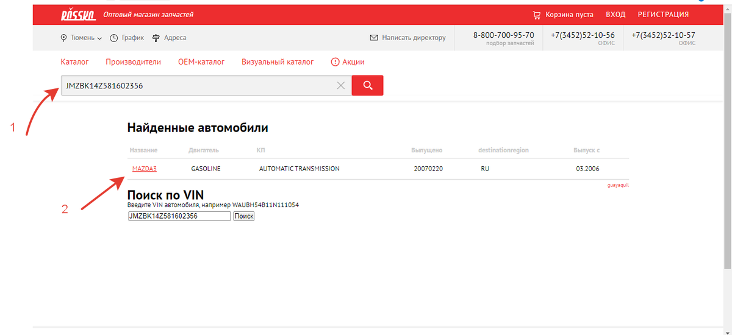732x335 pixels.
Task: Click the lower VIN input field
Action: (179, 216)
